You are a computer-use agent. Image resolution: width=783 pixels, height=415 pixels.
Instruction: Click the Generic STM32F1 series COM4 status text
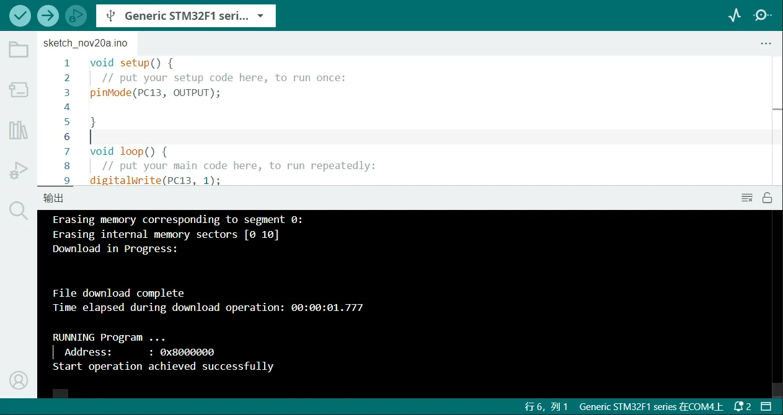click(651, 407)
